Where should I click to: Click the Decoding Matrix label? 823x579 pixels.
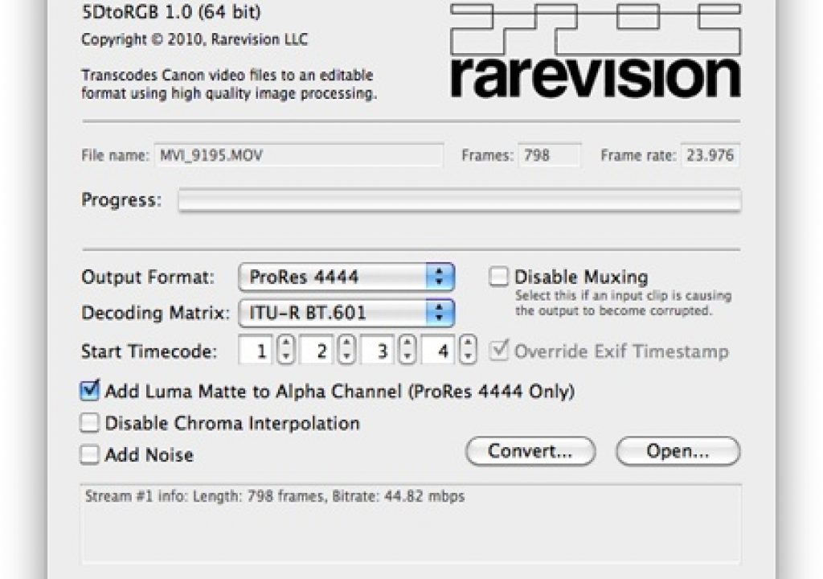[x=155, y=313]
